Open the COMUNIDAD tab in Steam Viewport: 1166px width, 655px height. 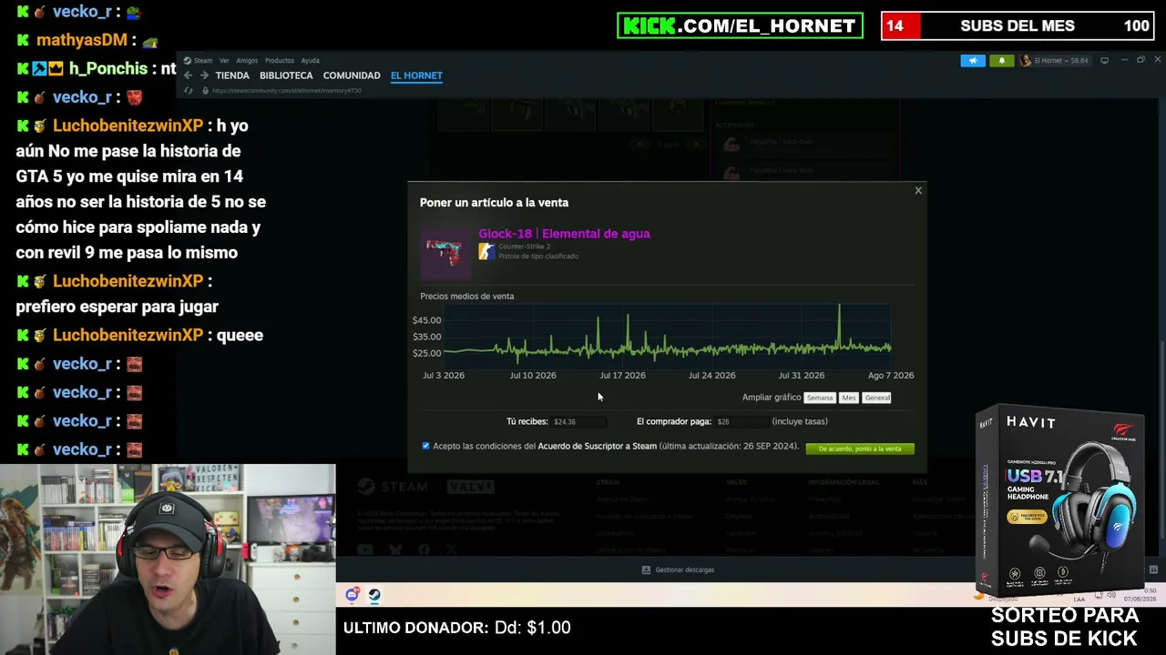[352, 76]
